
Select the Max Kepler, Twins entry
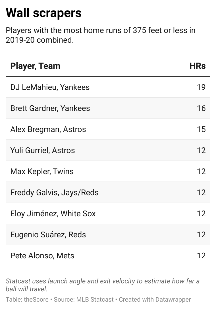[x=42, y=171]
